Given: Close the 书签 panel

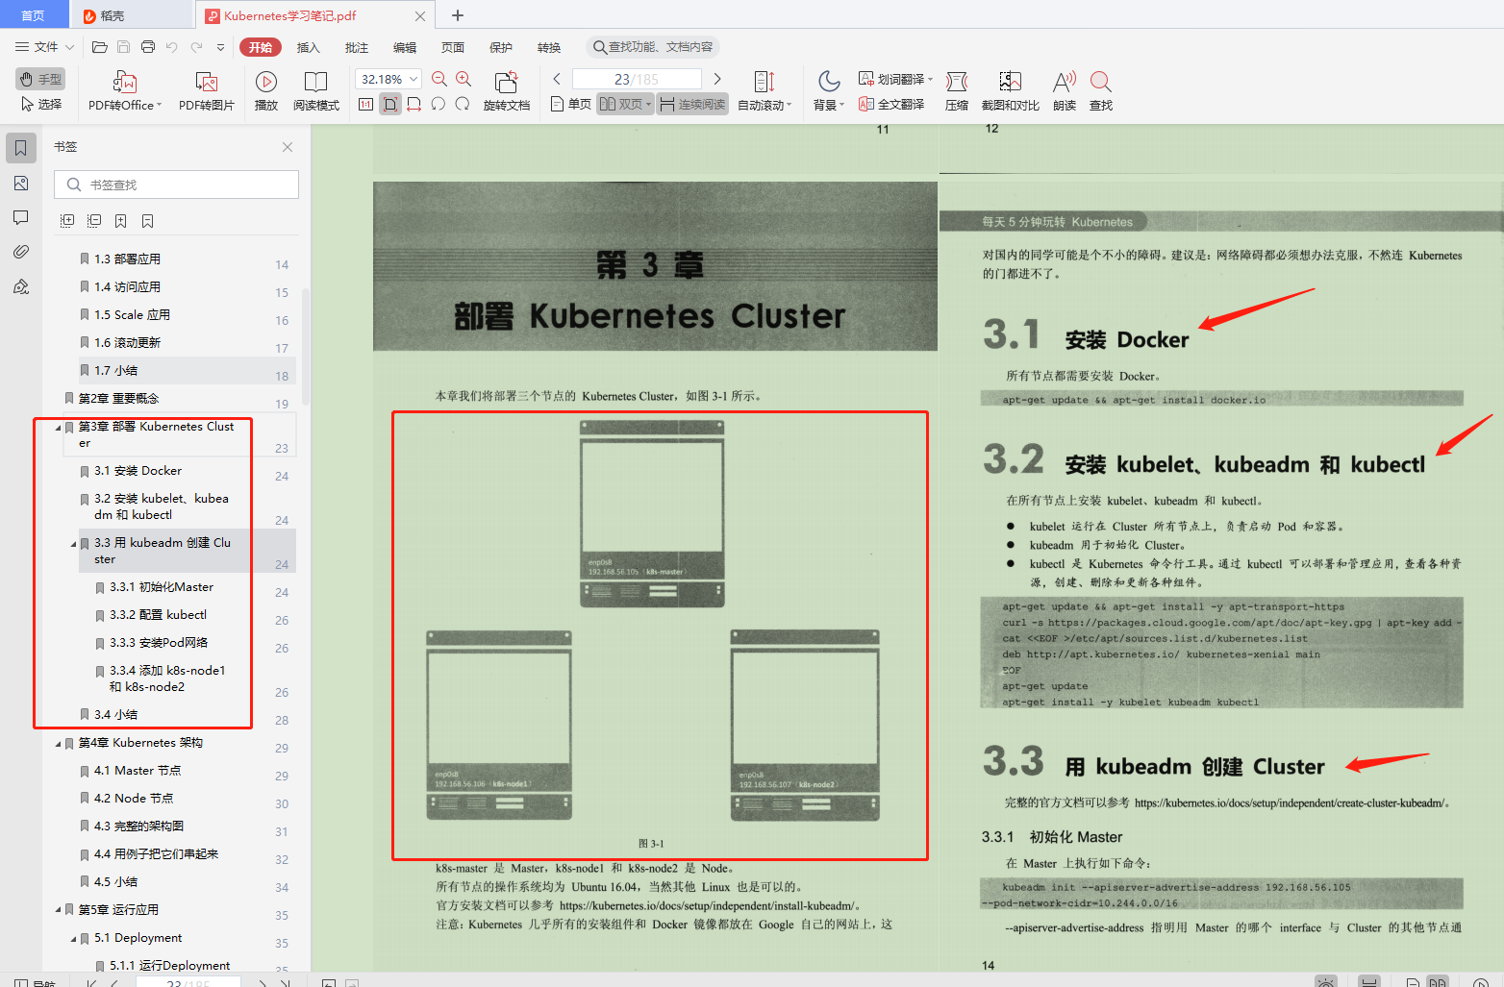Looking at the screenshot, I should [x=288, y=147].
